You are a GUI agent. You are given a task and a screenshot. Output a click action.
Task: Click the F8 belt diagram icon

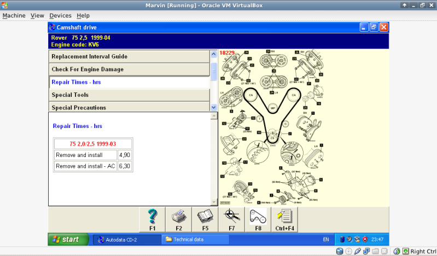(258, 219)
